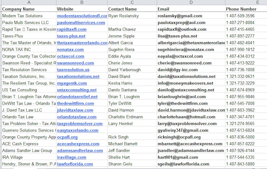
Task: Select the Jeff Sandler cell
Action: point(132,151)
